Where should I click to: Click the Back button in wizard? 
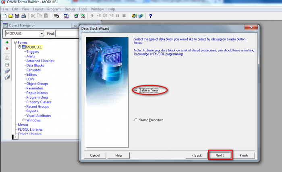point(197,155)
